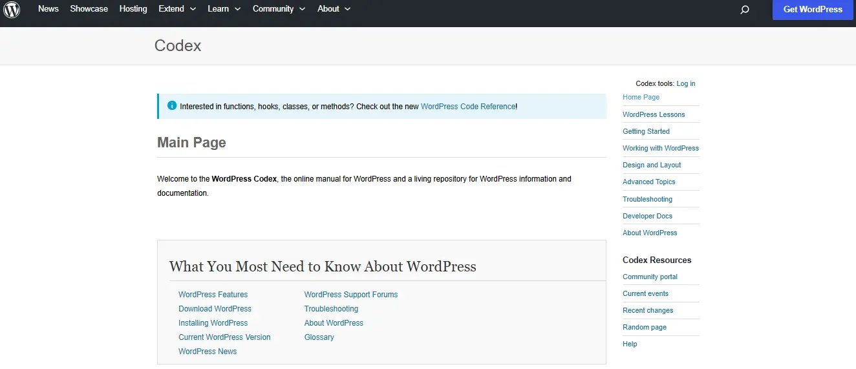Open About WordPress in the main list
856x369 pixels.
pyautogui.click(x=334, y=323)
